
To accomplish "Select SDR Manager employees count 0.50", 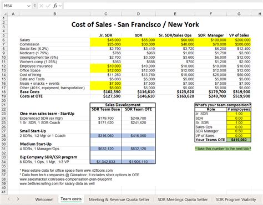I will (239, 131).
